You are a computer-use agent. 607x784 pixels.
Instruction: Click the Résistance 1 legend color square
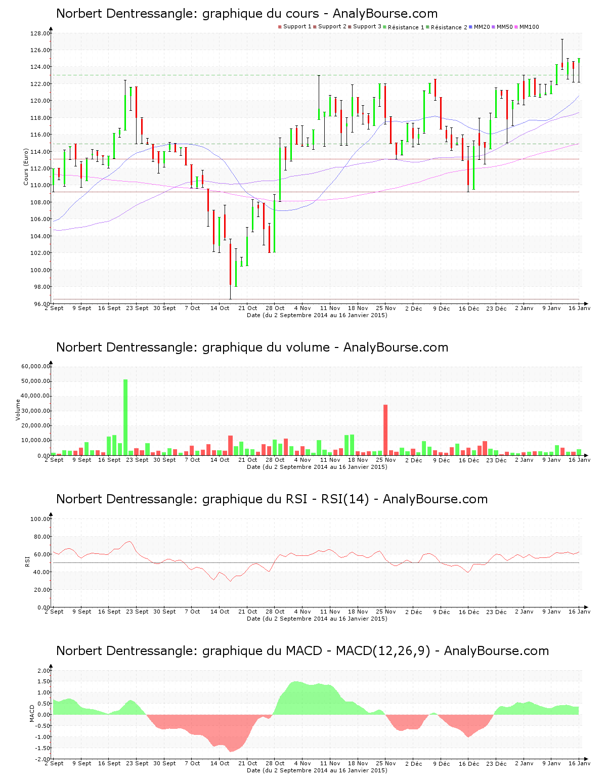pyautogui.click(x=385, y=27)
